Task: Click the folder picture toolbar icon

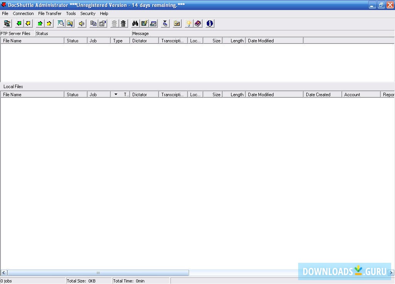Action: point(177,23)
